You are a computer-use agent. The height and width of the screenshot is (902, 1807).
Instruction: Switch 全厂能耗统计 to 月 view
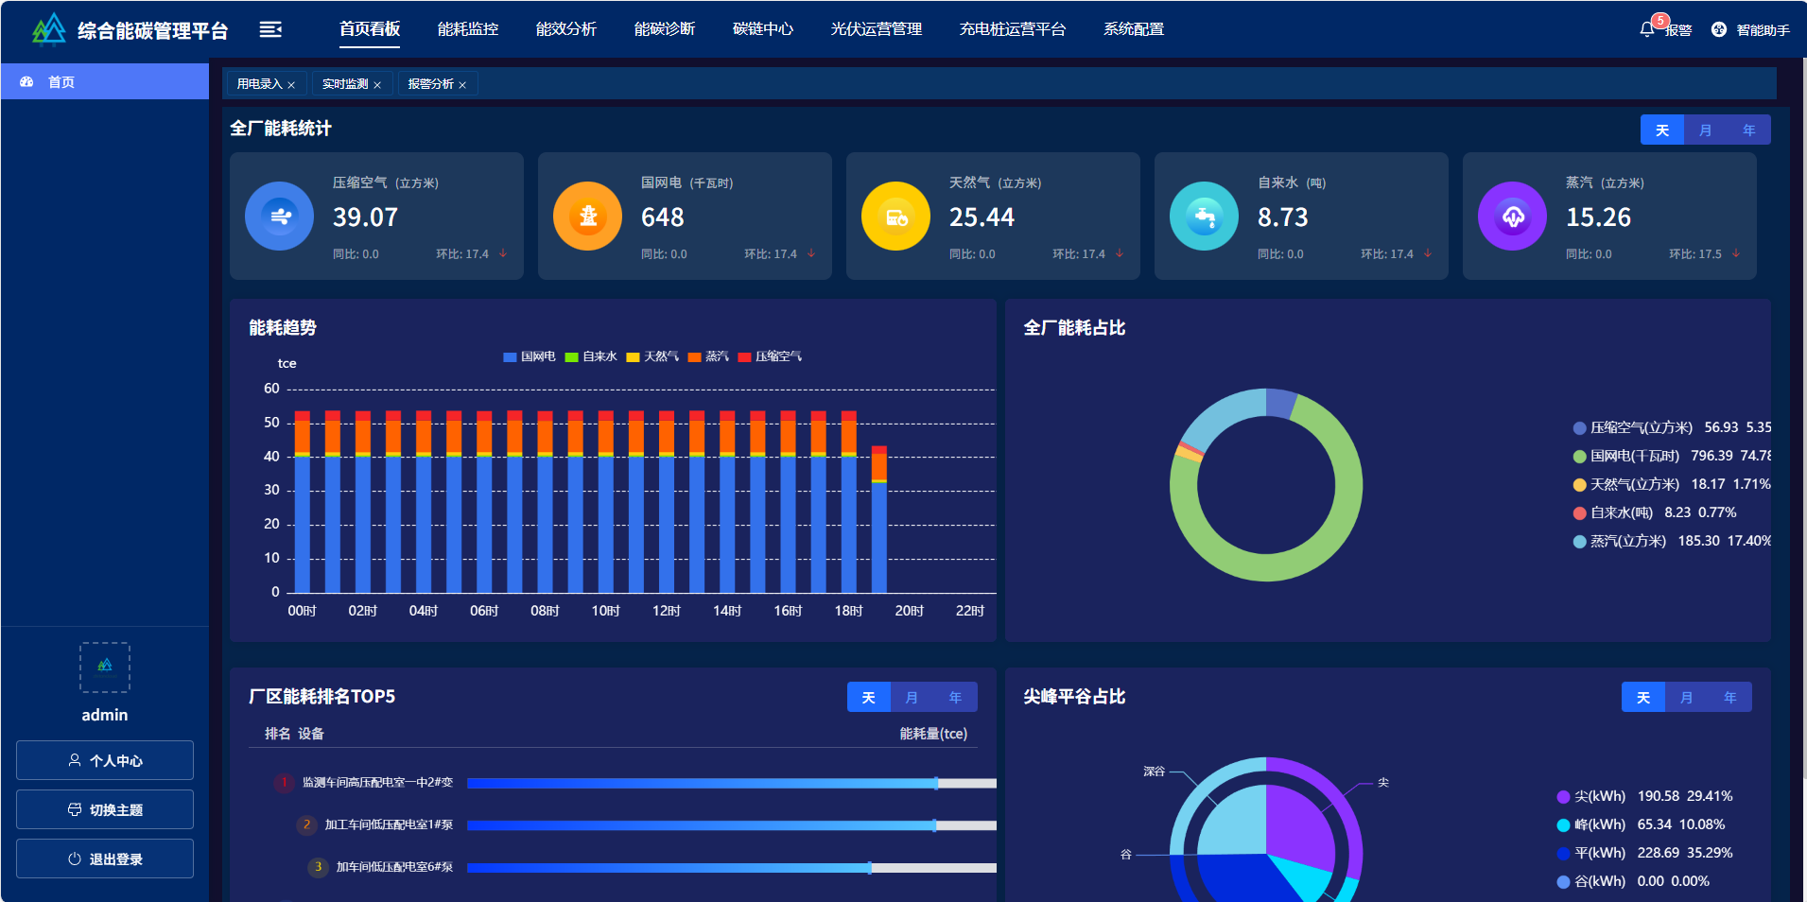[x=1705, y=130]
